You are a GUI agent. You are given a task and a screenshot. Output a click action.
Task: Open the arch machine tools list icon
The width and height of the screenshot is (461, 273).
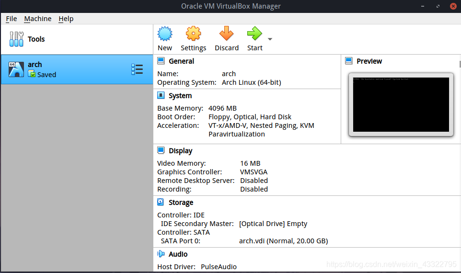coord(137,69)
